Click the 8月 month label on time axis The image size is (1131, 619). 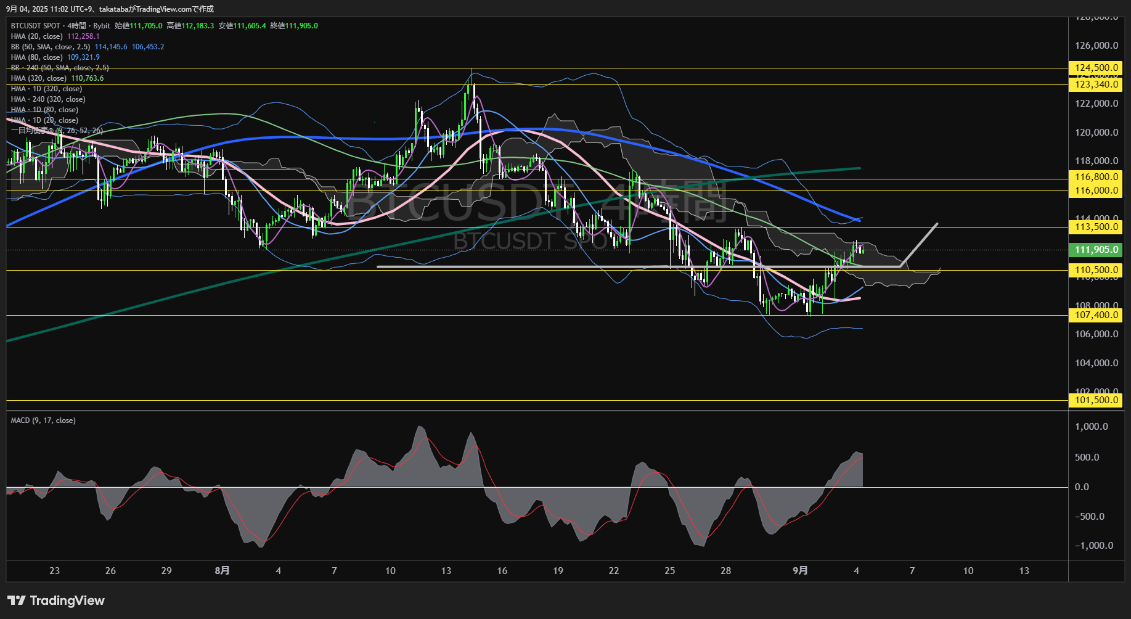click(x=223, y=571)
